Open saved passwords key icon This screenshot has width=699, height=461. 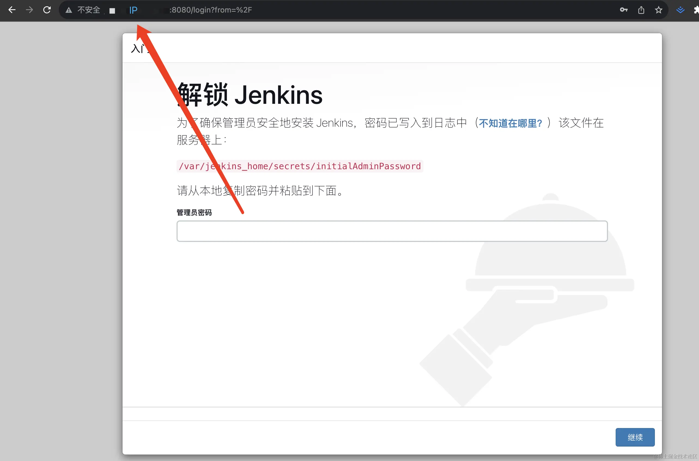[x=624, y=10]
